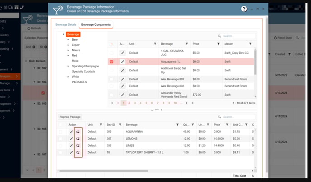The image size is (311, 182).
Task: Check the 1 GAL. OZARKA JUG checkbox
Action: coord(112,53)
